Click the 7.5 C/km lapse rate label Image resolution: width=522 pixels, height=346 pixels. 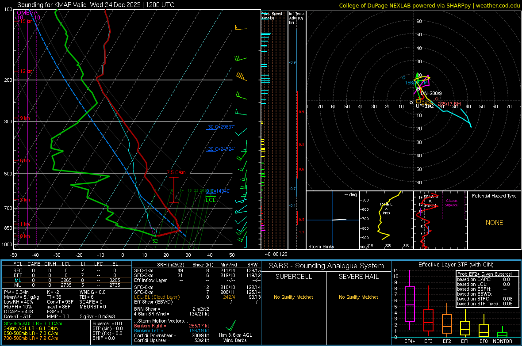(176, 172)
